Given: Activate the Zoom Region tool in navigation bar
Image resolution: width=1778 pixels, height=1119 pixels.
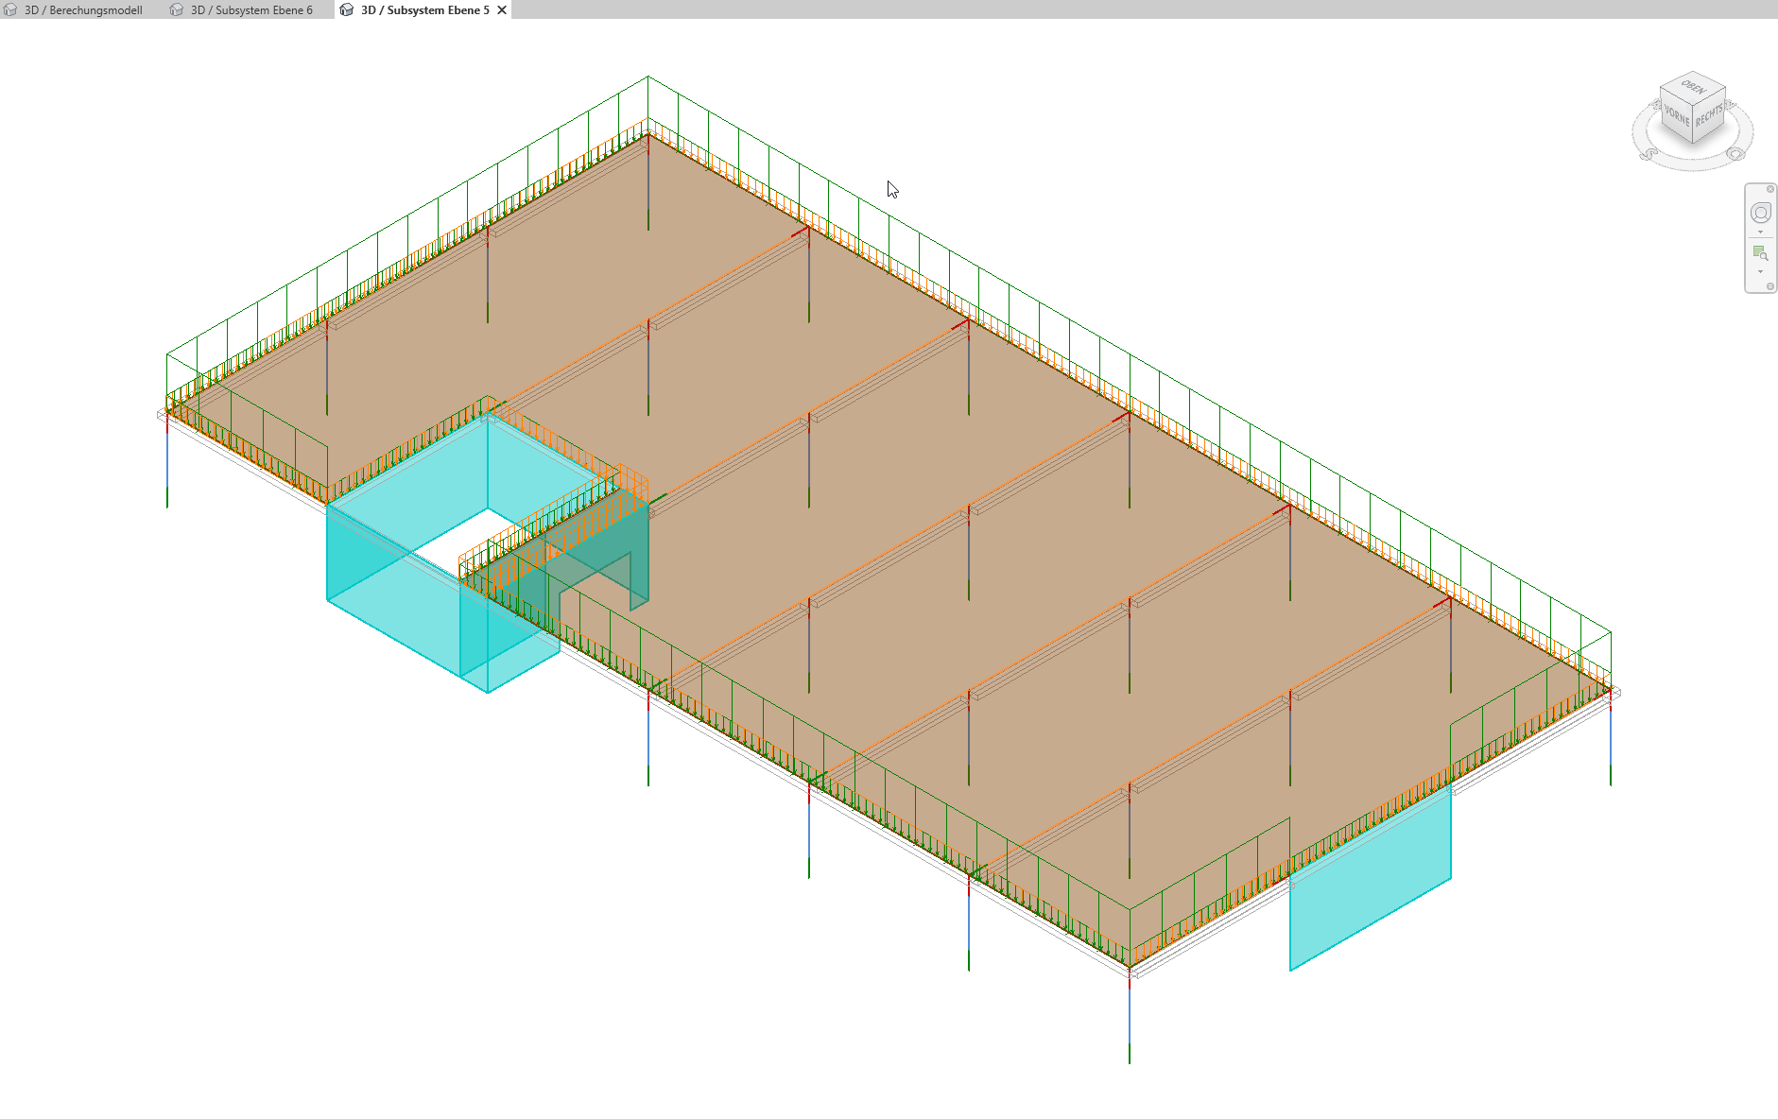Looking at the screenshot, I should click(1760, 252).
